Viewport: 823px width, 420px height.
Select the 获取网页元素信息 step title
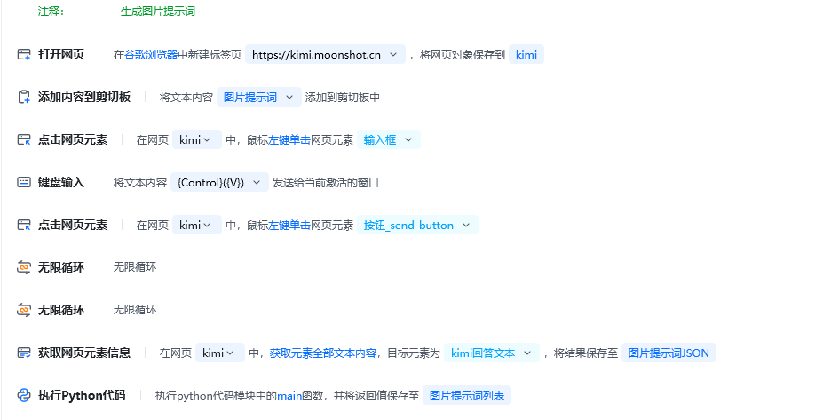(84, 353)
